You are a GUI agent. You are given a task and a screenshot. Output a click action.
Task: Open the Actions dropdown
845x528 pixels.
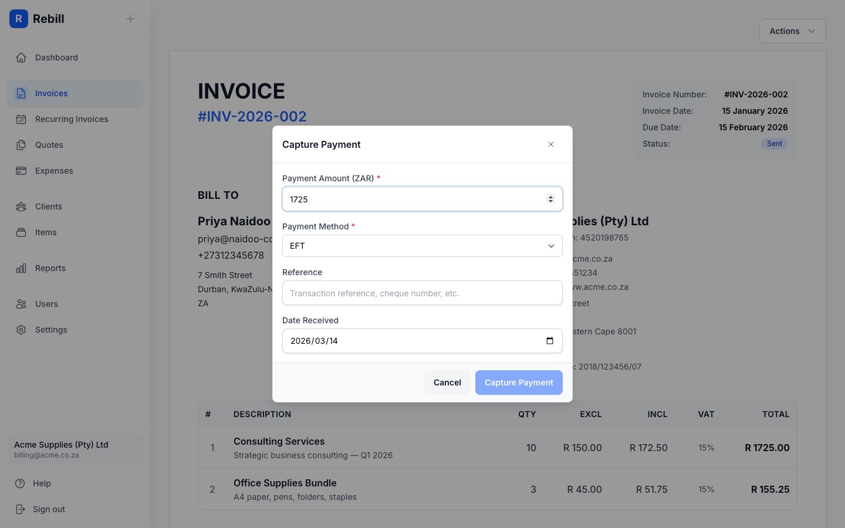(792, 31)
